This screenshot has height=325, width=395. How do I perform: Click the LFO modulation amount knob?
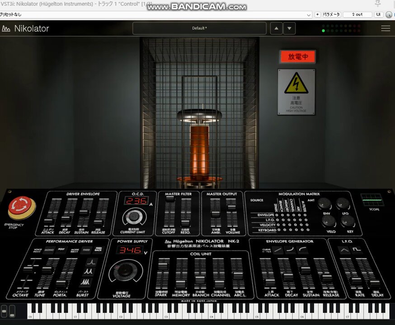point(343,204)
